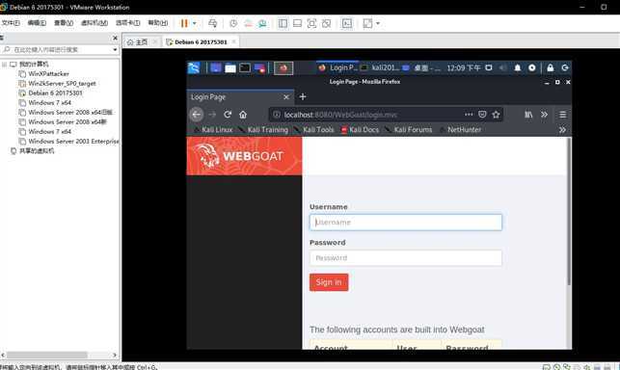
Task: Open the library search dropdown arrow
Action: [x=115, y=50]
